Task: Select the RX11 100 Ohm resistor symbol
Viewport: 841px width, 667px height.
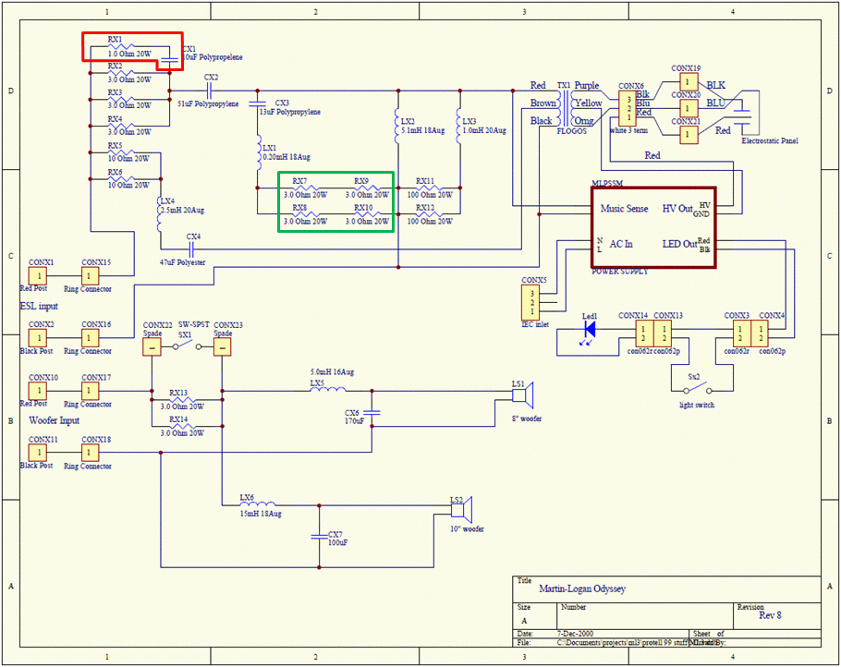Action: [430, 188]
